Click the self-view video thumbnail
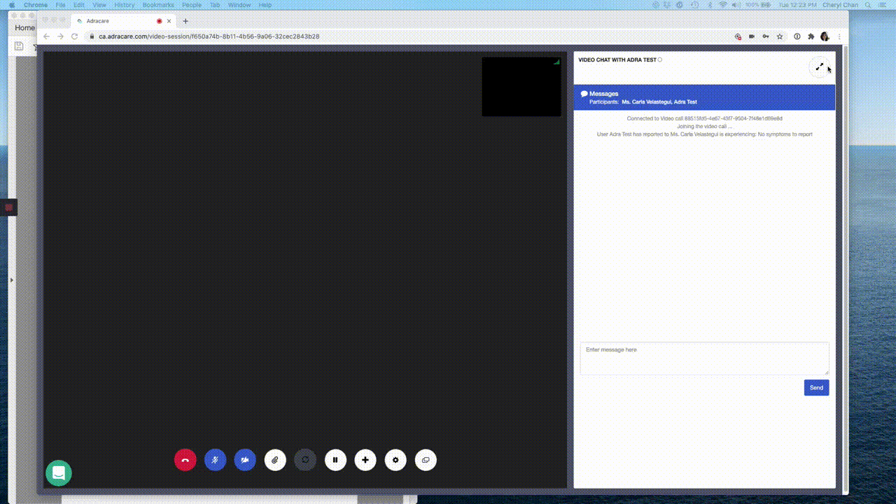The image size is (896, 504). 521,87
